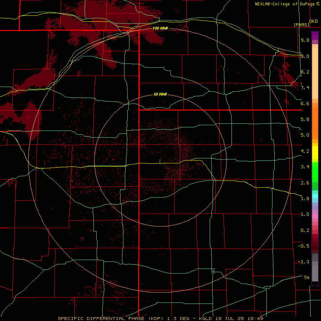Click the 10:49 timestamp in caption
Screen dimensions: 321x321
(x=255, y=319)
